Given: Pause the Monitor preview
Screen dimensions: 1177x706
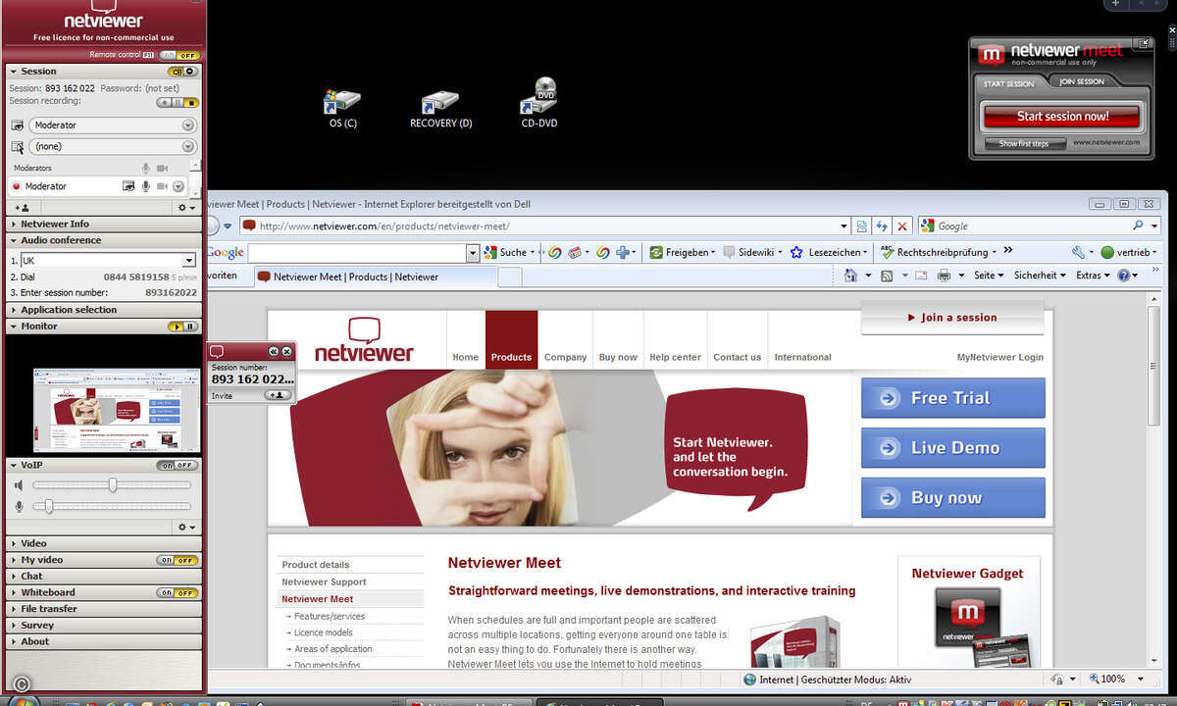Looking at the screenshot, I should pos(191,326).
